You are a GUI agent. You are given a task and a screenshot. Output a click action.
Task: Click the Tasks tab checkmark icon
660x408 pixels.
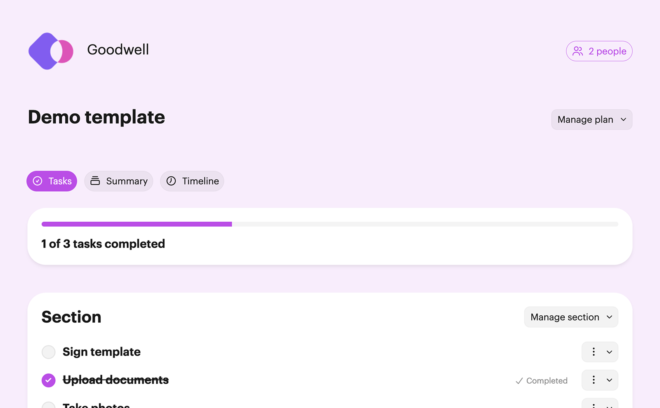[x=38, y=181]
